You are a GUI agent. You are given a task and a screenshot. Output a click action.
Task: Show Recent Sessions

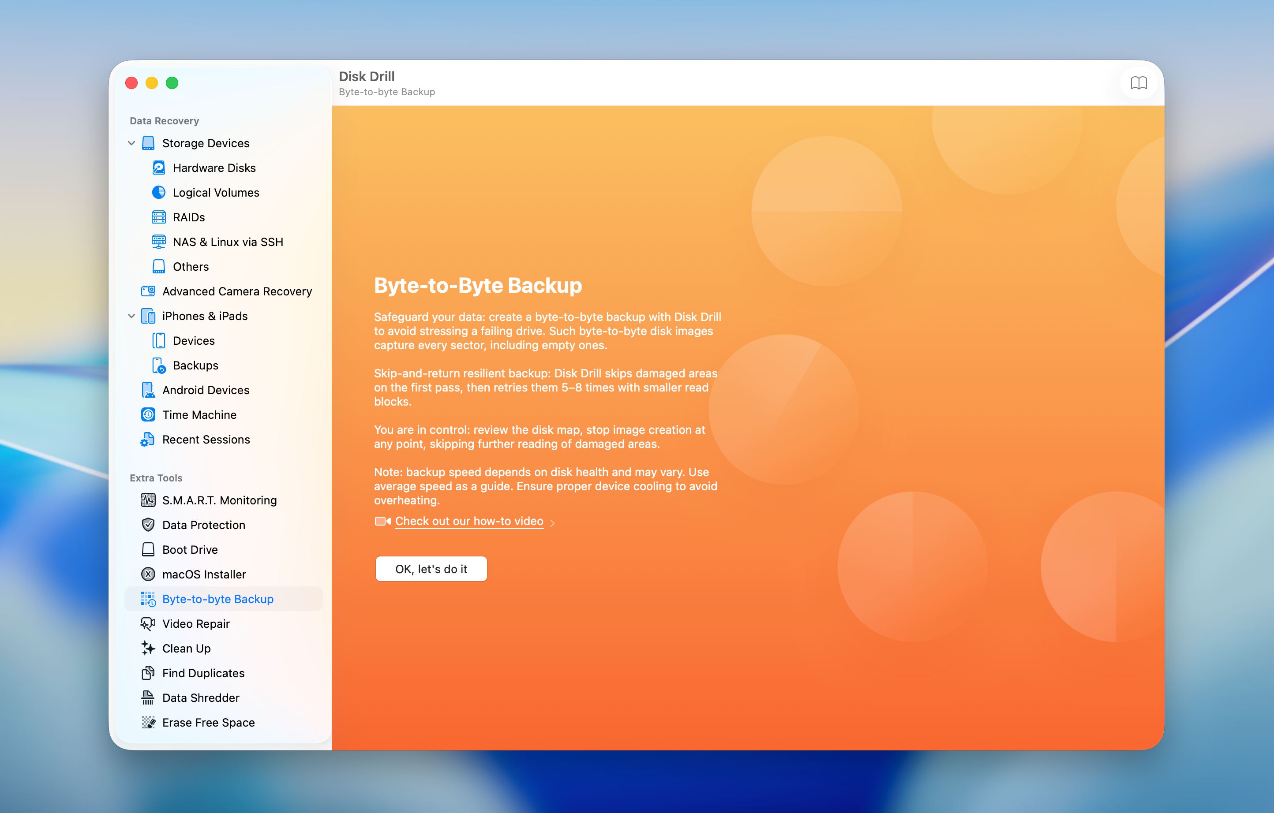point(206,440)
